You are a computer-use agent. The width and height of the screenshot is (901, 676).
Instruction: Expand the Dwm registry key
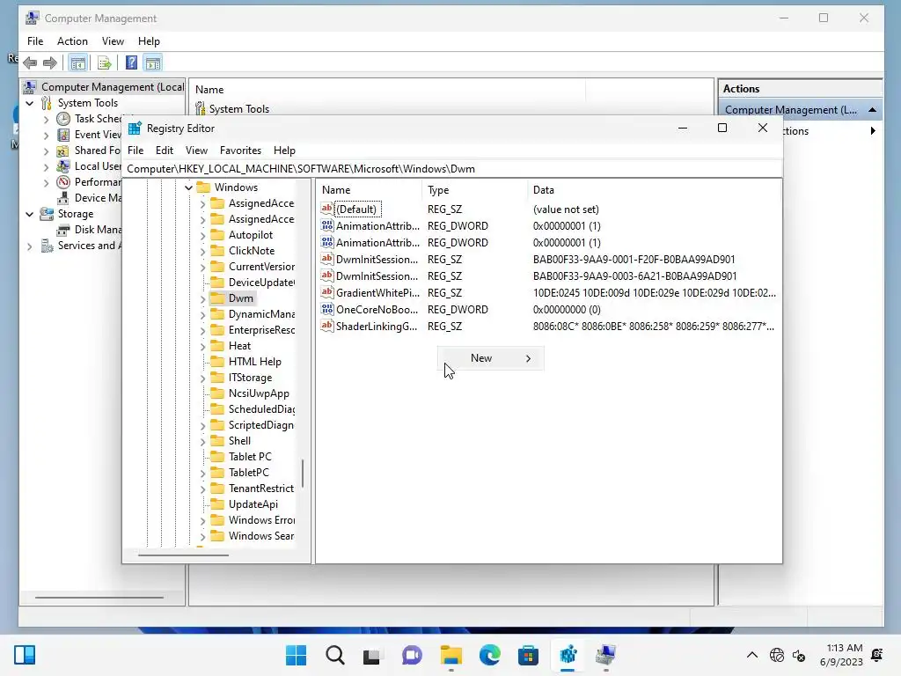pyautogui.click(x=203, y=299)
